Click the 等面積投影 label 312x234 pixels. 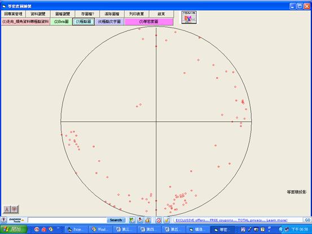296,192
